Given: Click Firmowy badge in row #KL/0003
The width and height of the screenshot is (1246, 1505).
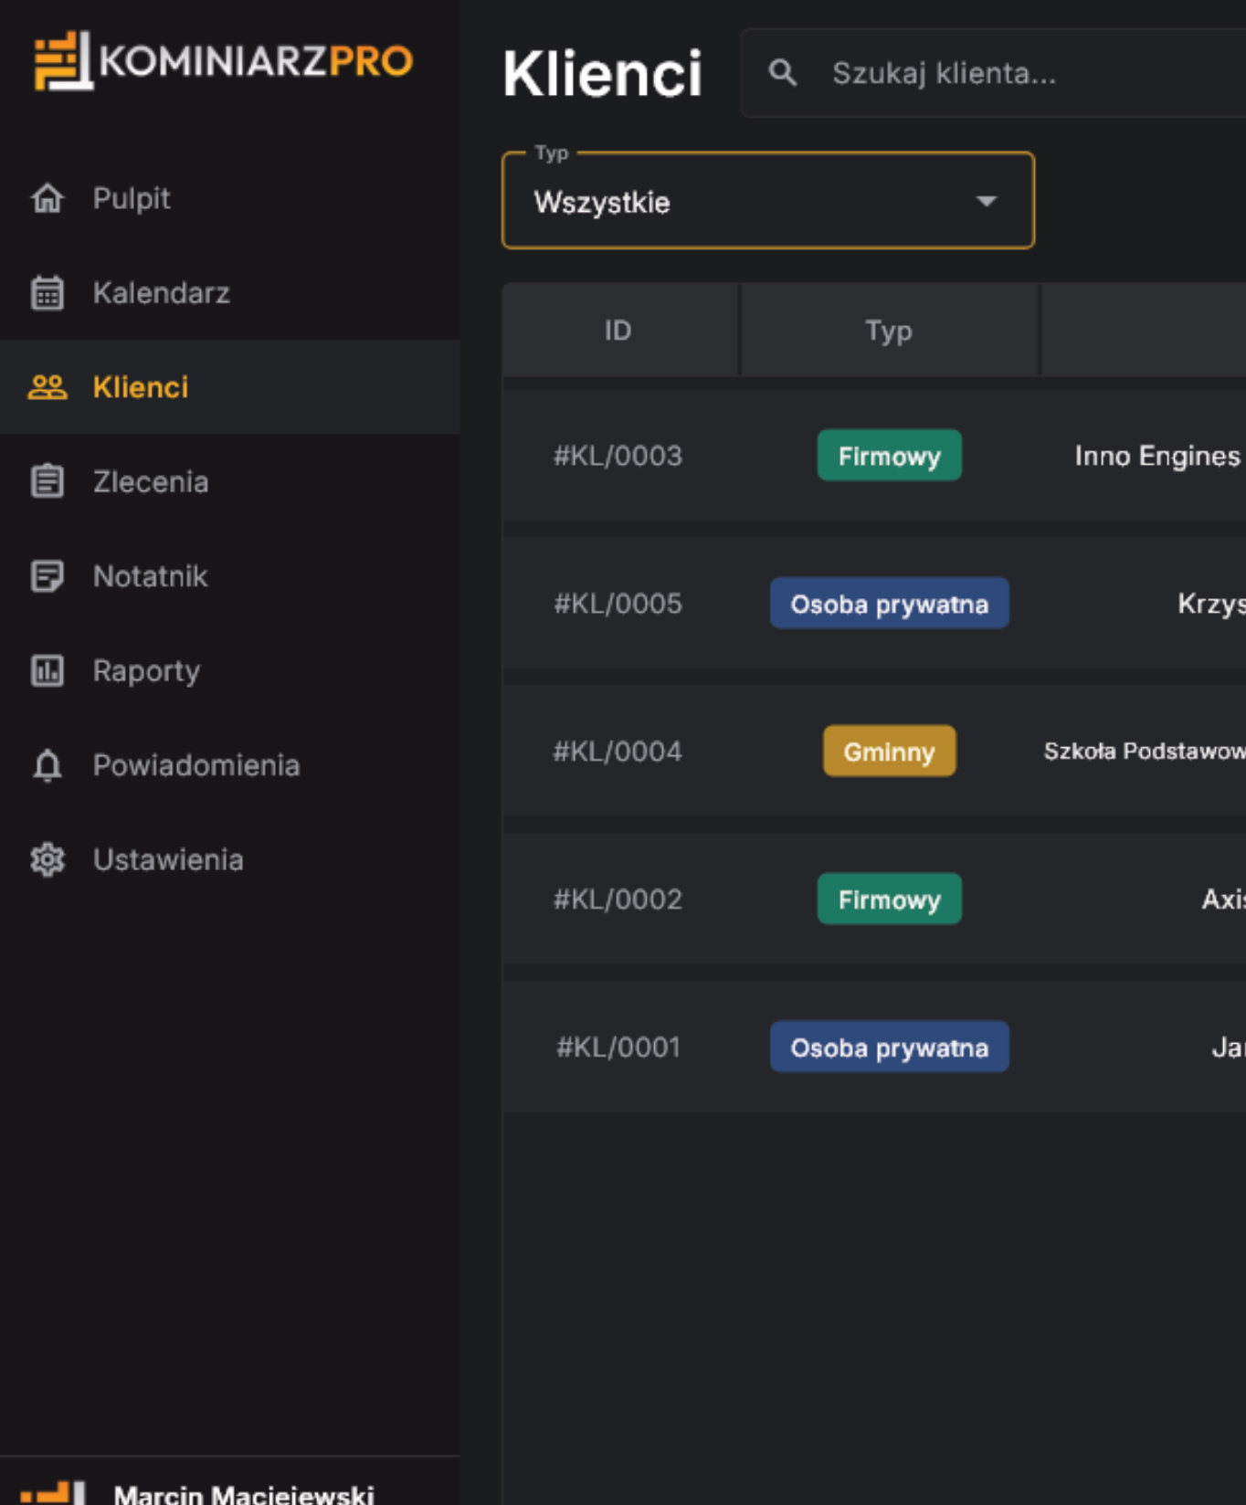Looking at the screenshot, I should 889,456.
